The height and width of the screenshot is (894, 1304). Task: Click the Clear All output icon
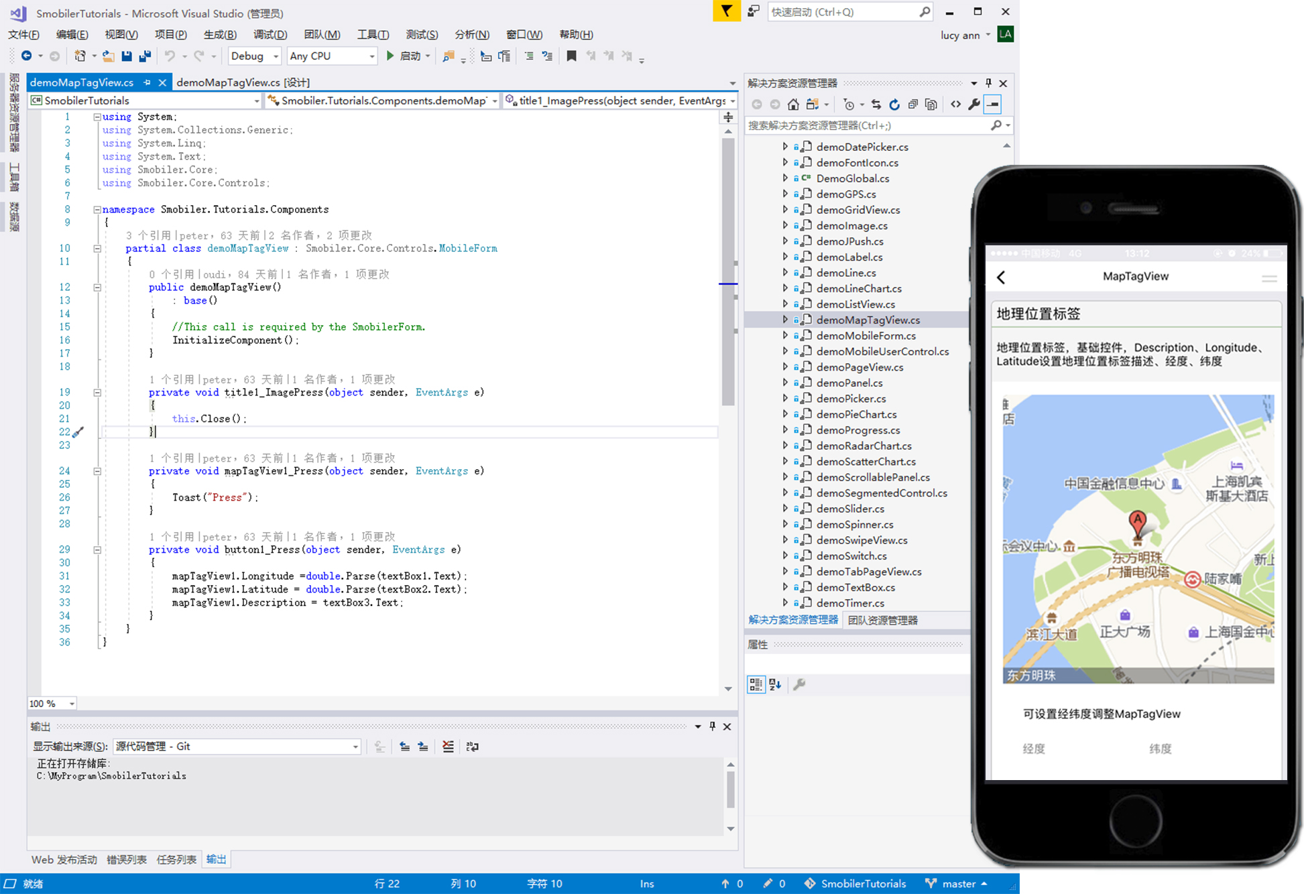coord(448,747)
